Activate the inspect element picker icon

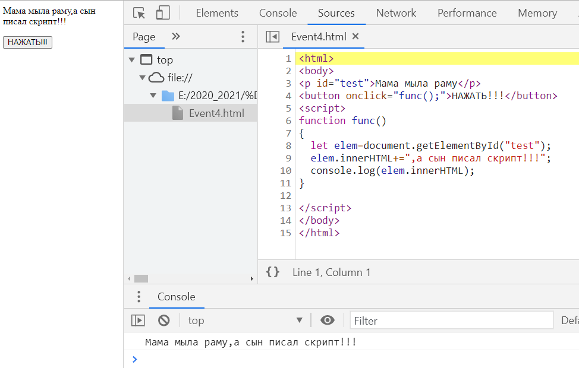139,13
